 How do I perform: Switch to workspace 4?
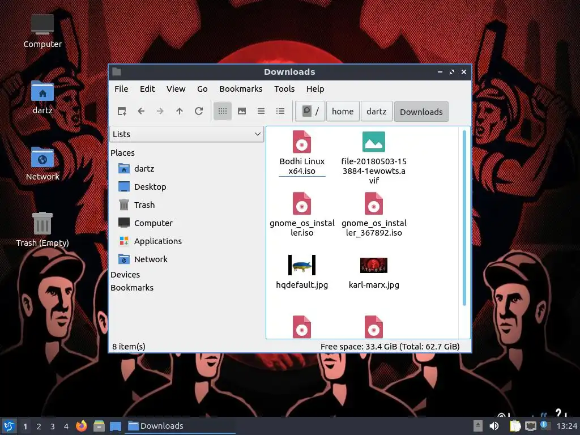[x=66, y=427]
